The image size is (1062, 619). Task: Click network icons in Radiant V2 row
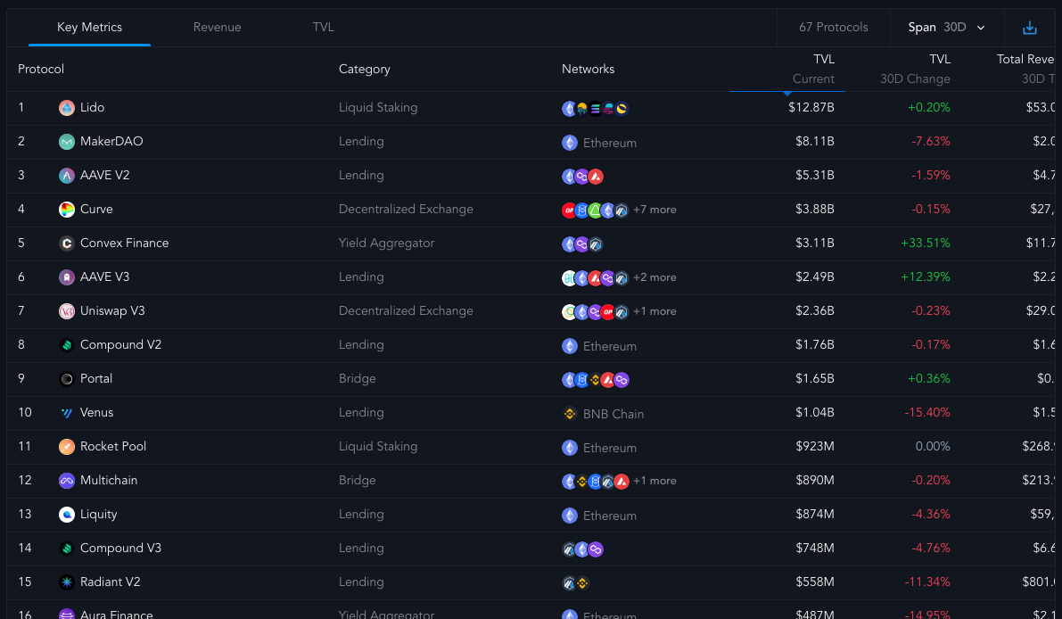coord(576,583)
